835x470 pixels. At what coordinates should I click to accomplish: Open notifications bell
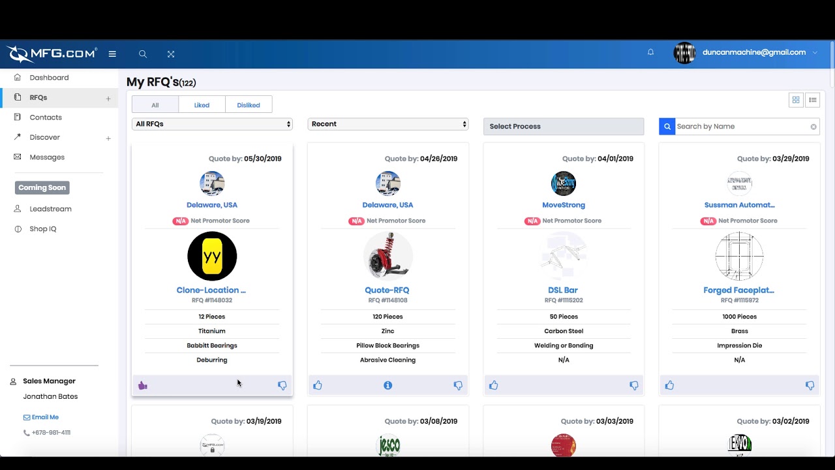tap(650, 52)
